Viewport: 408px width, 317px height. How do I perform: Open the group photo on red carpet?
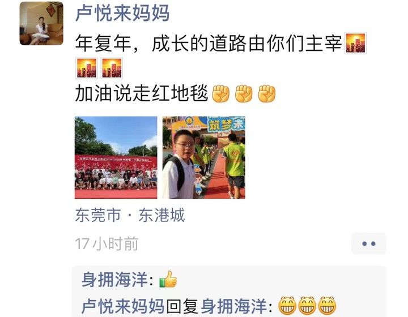116,157
